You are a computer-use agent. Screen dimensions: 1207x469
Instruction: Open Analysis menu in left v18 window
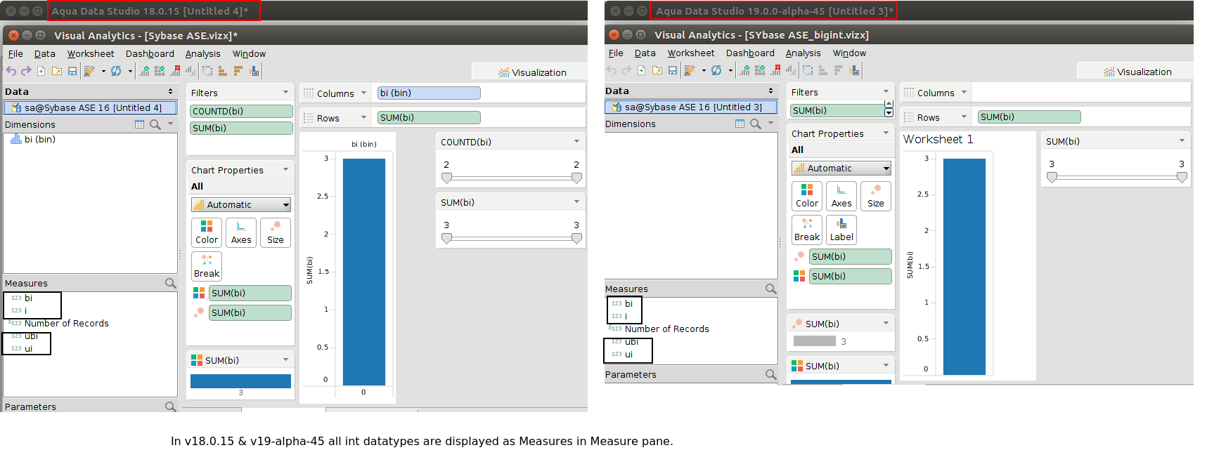pos(202,53)
